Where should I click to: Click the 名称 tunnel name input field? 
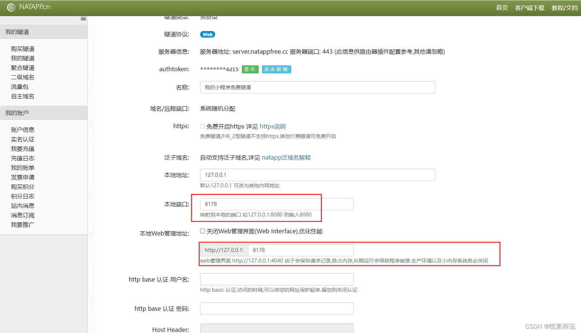[318, 87]
